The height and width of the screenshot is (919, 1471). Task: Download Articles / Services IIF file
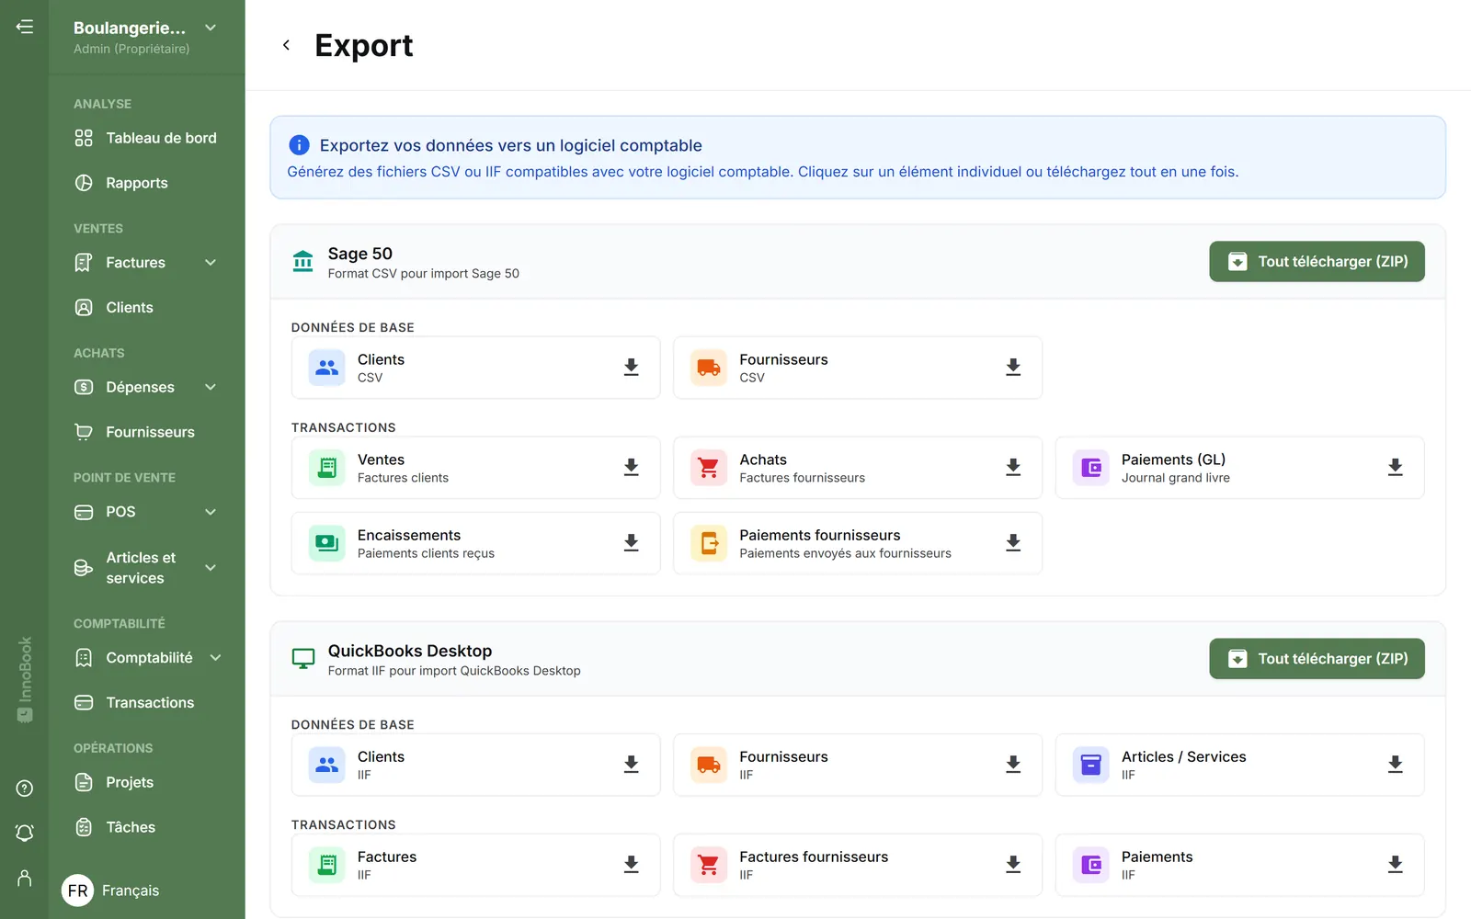pyautogui.click(x=1396, y=765)
